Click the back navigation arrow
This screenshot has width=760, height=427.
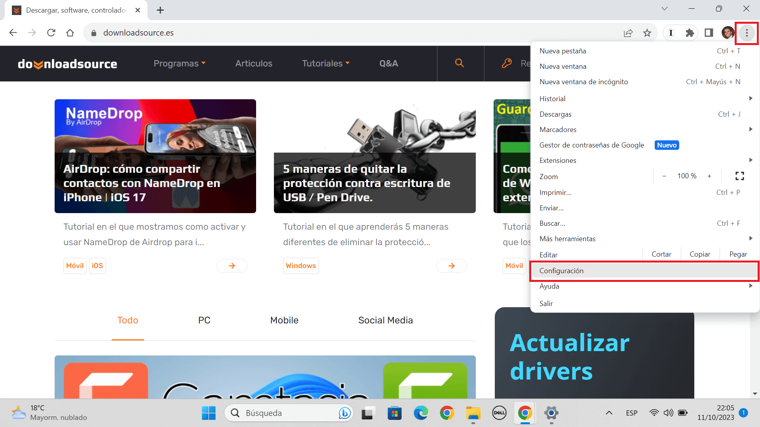pyautogui.click(x=13, y=33)
